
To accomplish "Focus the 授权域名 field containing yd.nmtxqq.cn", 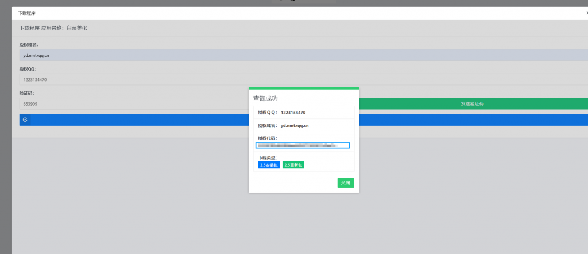I will (230, 55).
